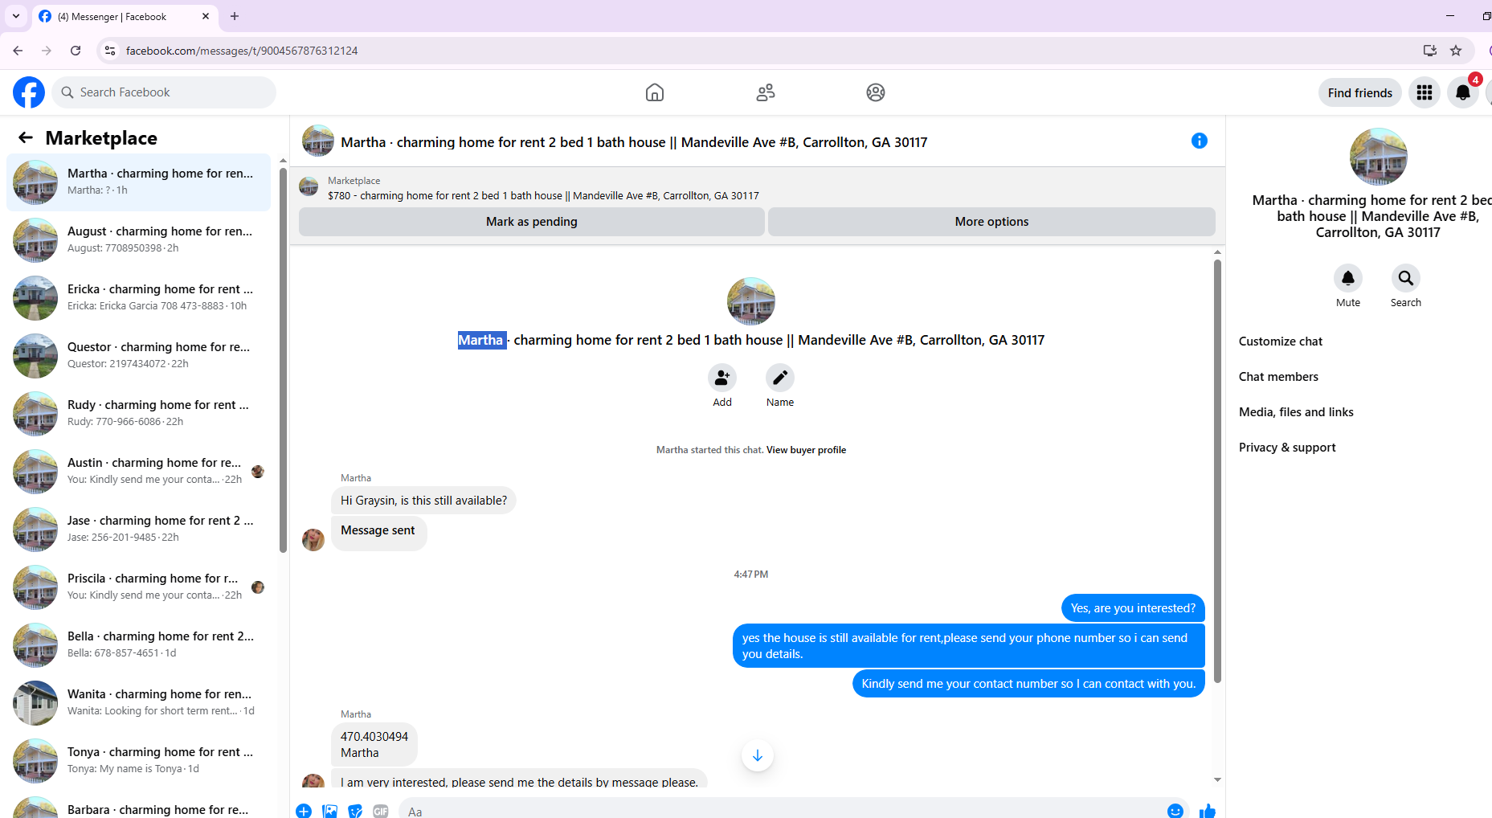Go back in browser history
Screen dimensions: 1492x818
pyautogui.click(x=18, y=51)
